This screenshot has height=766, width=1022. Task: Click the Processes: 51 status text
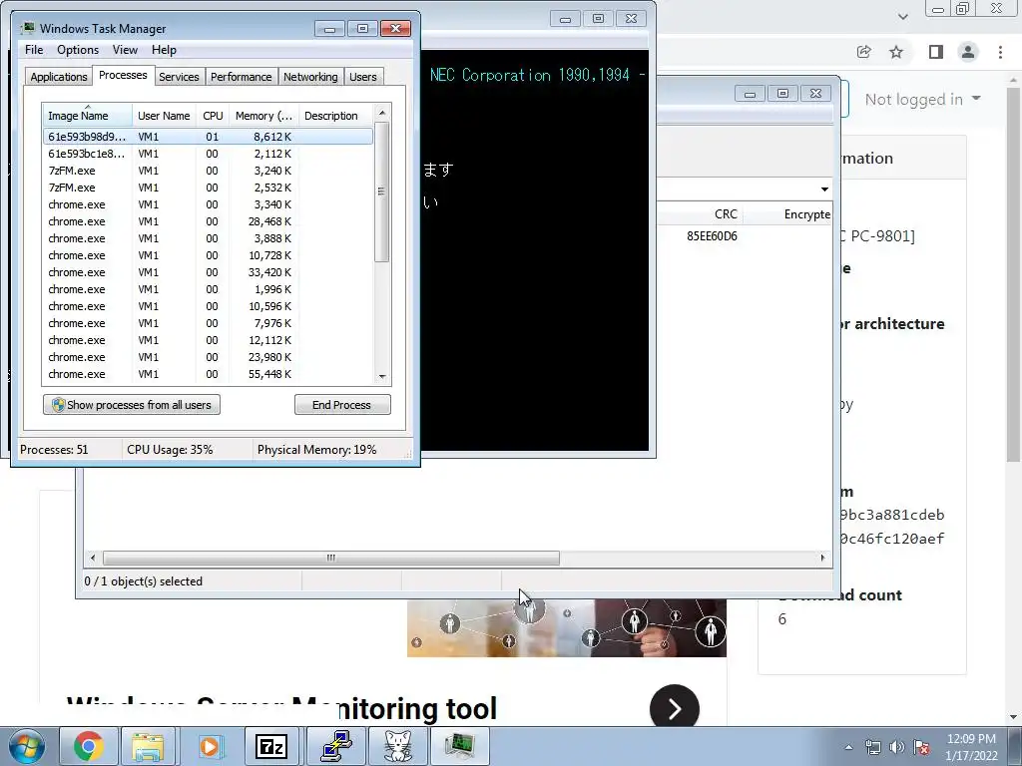tap(54, 450)
